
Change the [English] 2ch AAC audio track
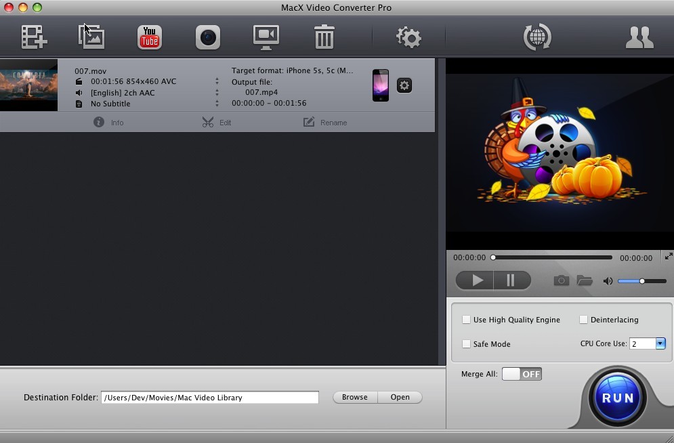click(217, 92)
